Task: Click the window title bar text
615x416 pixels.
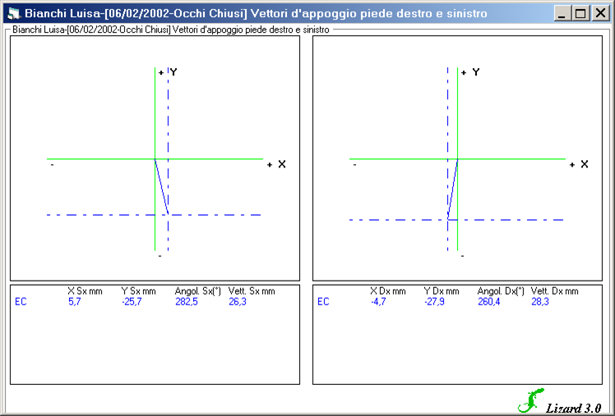Action: [255, 14]
